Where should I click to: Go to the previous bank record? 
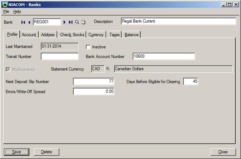tap(29, 22)
